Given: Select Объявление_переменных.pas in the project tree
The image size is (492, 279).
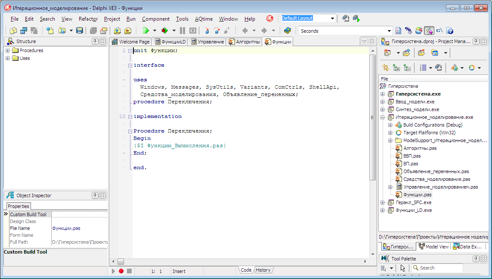Looking at the screenshot, I should click(436, 171).
